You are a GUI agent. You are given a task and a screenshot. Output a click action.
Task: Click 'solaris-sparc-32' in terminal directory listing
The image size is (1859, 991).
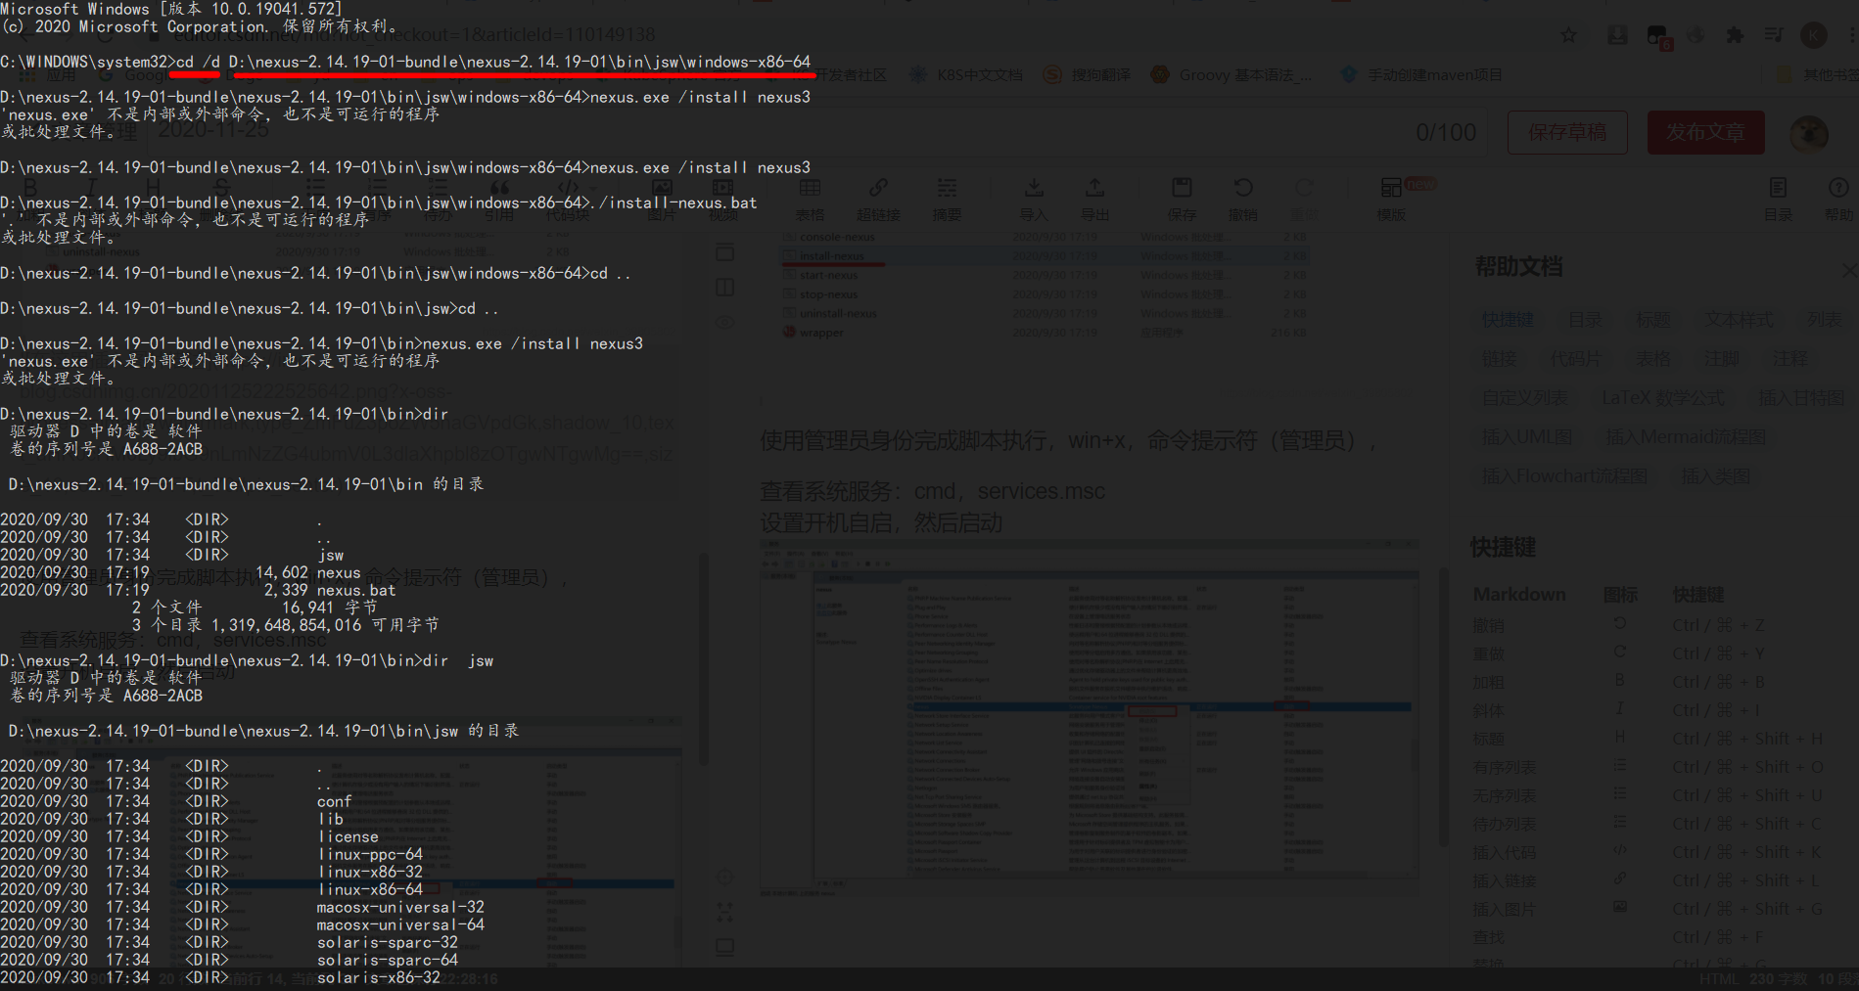click(387, 943)
